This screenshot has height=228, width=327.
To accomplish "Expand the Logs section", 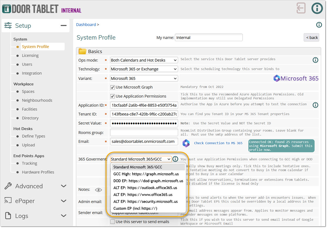I will (64, 215).
